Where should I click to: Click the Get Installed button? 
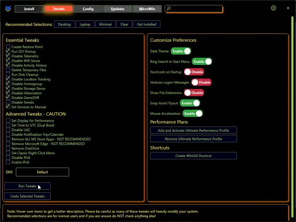(147, 24)
